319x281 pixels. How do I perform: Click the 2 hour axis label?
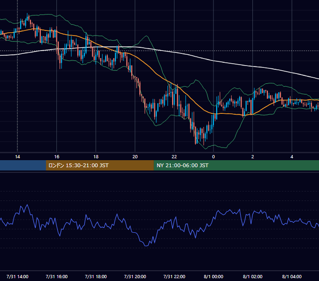(253, 157)
